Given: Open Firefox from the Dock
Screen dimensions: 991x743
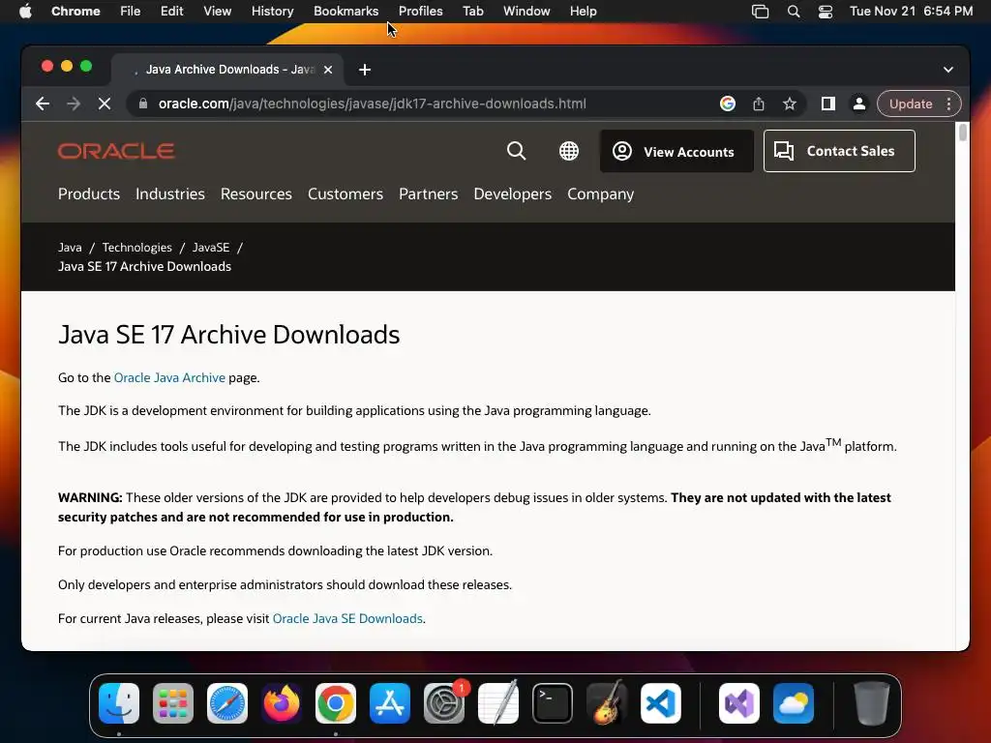Looking at the screenshot, I should click(282, 703).
